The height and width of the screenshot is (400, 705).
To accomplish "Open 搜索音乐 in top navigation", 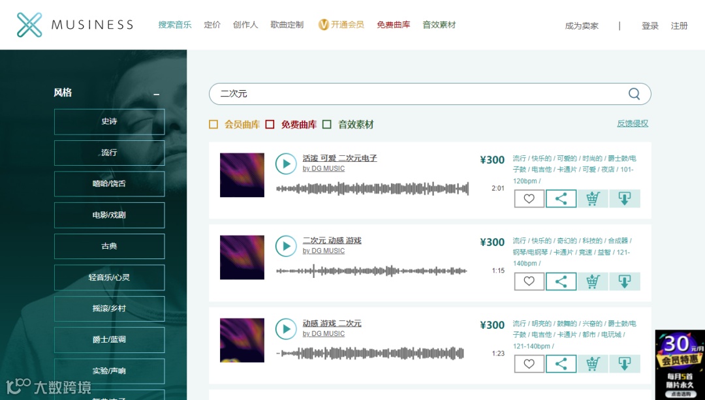I will [x=175, y=25].
